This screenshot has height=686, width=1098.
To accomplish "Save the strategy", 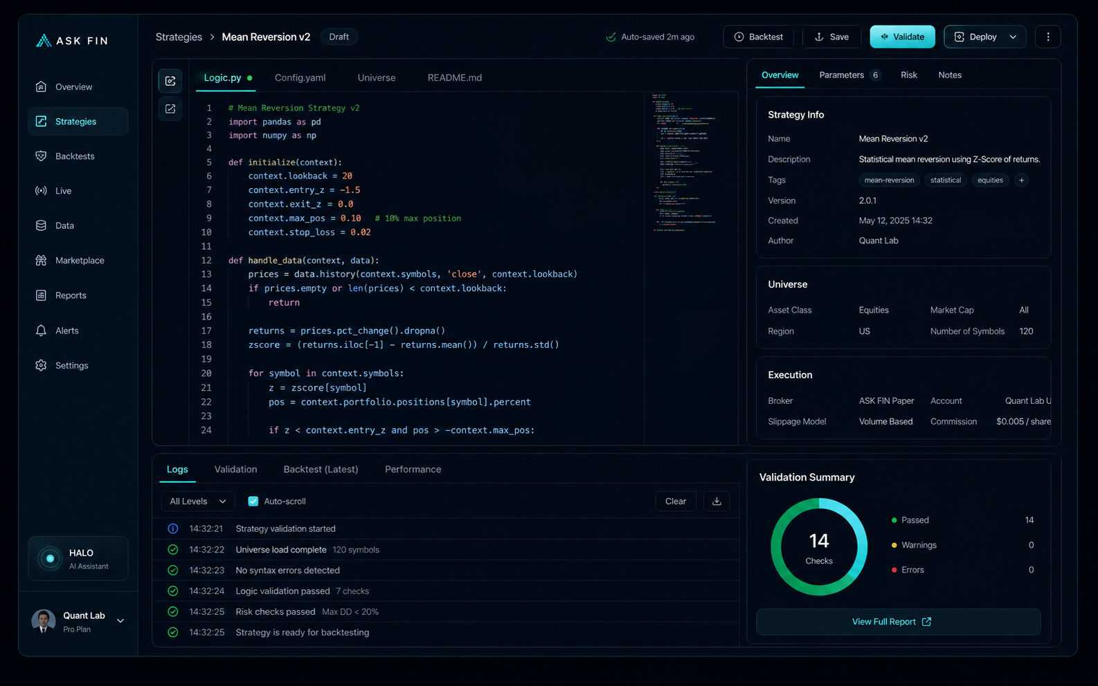I will tap(831, 37).
